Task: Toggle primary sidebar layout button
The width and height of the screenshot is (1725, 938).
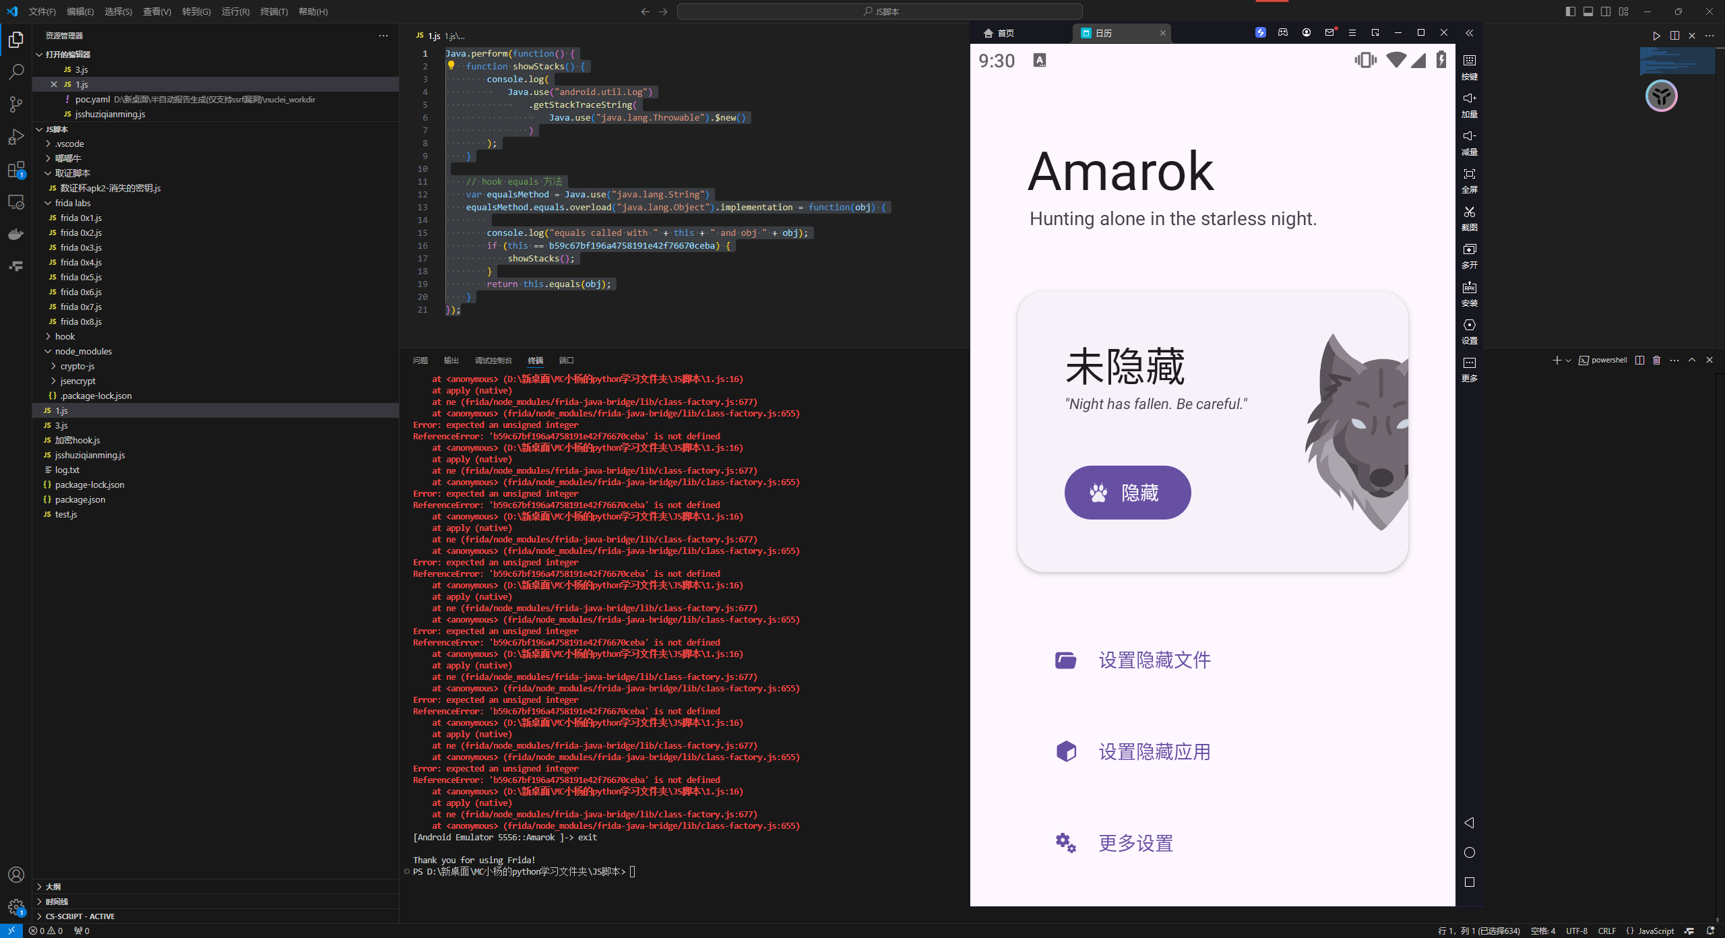Action: point(1570,11)
